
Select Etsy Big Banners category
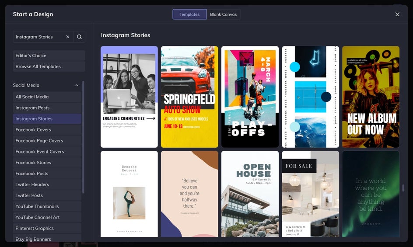point(47,238)
